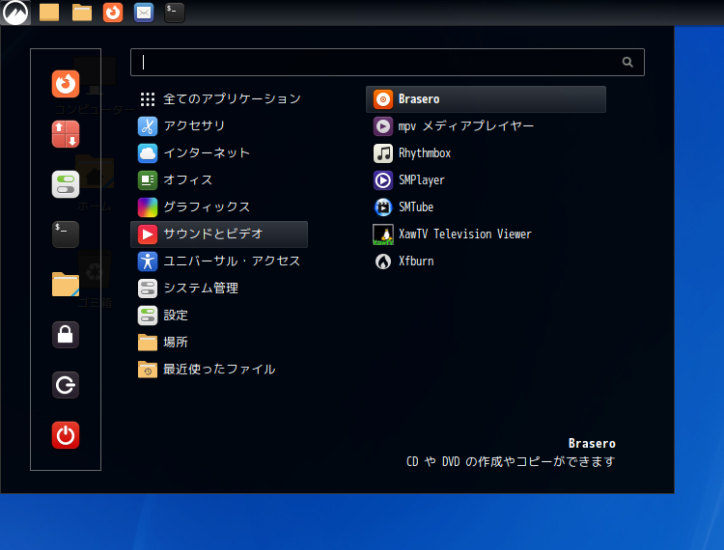Open the software updater in the sidebar
The height and width of the screenshot is (550, 724).
(x=66, y=134)
